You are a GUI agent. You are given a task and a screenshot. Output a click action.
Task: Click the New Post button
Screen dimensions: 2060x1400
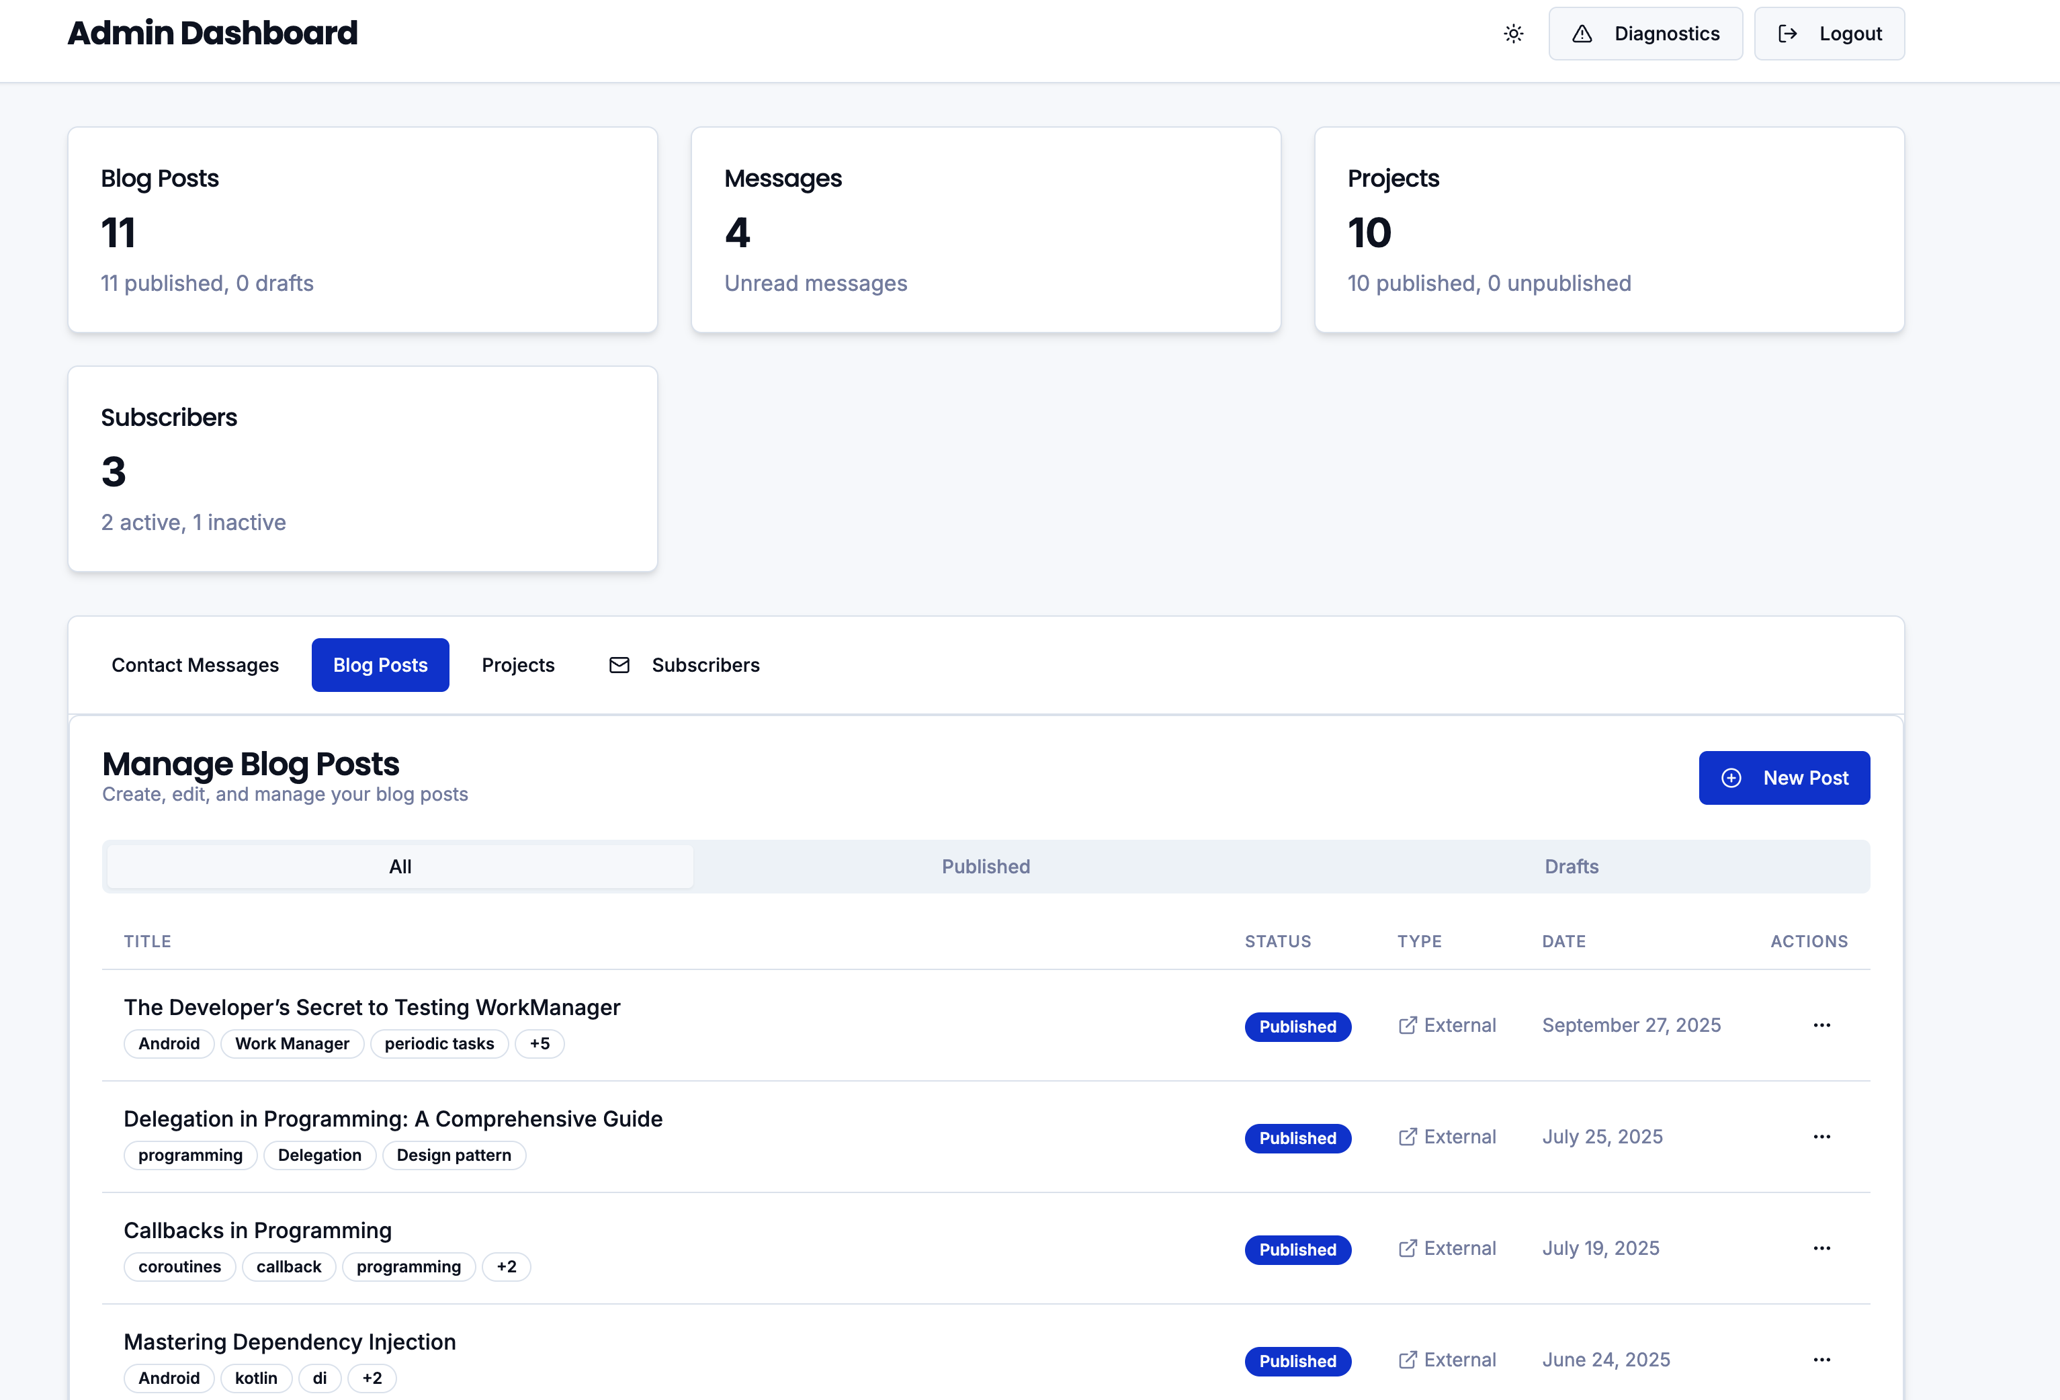[1783, 778]
